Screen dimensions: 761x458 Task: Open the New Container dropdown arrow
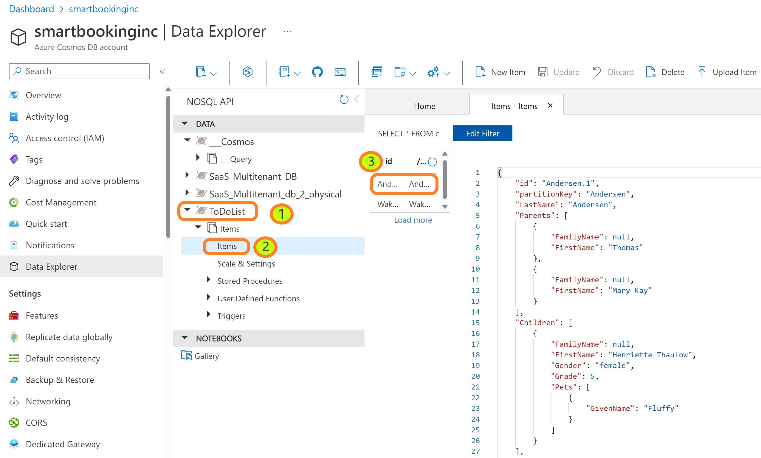pyautogui.click(x=213, y=74)
